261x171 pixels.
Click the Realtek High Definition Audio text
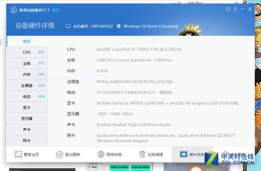pos(134,125)
